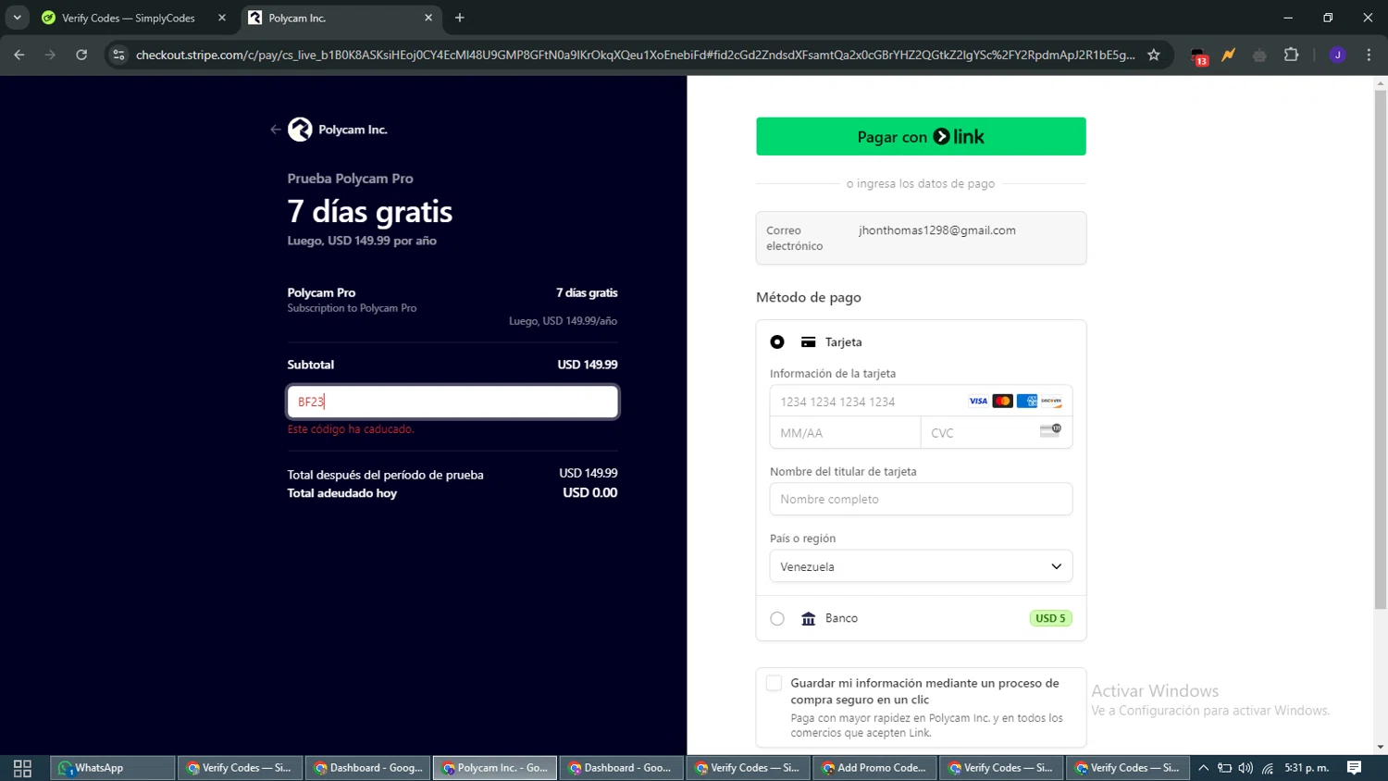1388x781 pixels.
Task: Focus the CVC field
Action: click(997, 433)
